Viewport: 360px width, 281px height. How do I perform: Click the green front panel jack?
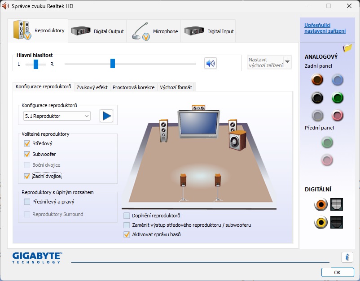(327, 143)
